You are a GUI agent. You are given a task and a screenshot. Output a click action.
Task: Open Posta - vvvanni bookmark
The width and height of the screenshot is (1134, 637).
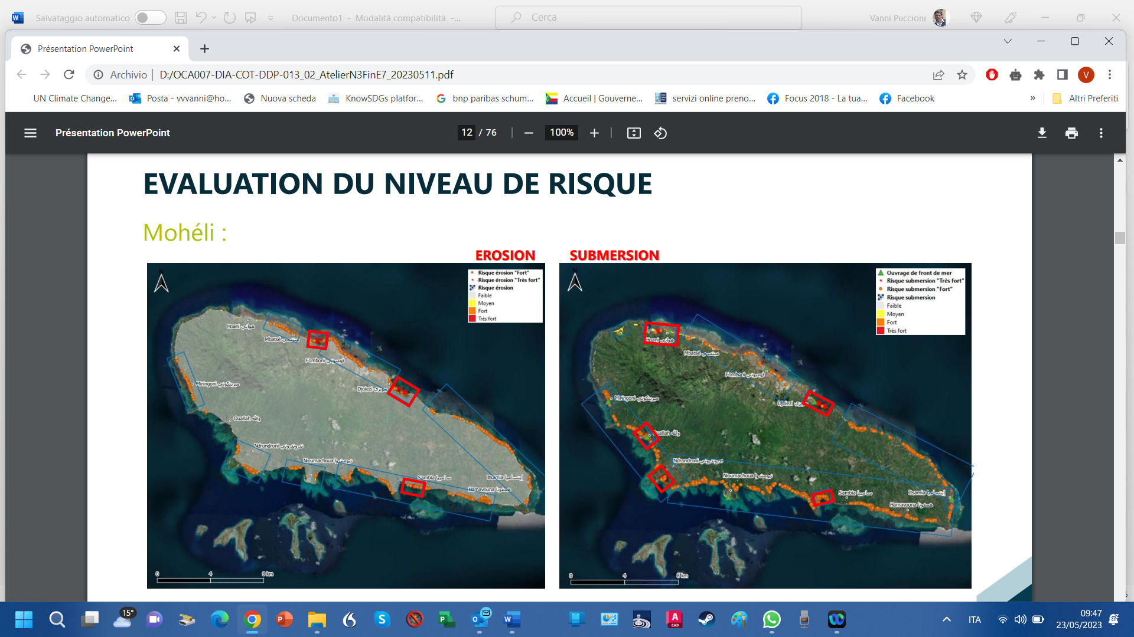pos(180,98)
